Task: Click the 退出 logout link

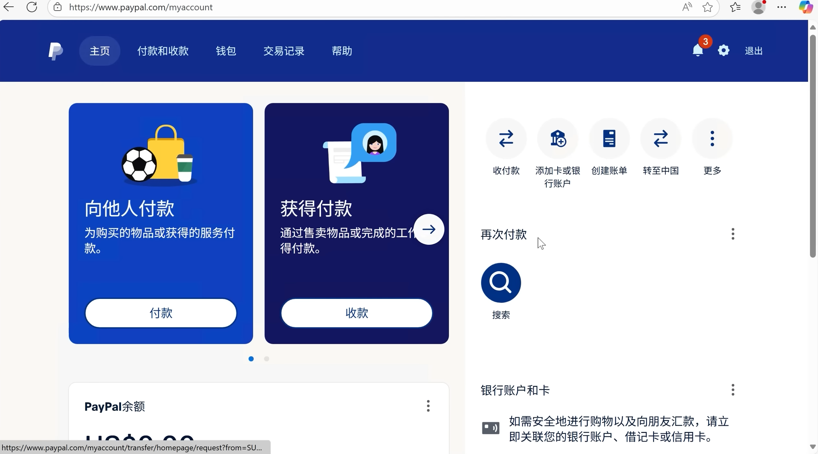Action: 754,50
